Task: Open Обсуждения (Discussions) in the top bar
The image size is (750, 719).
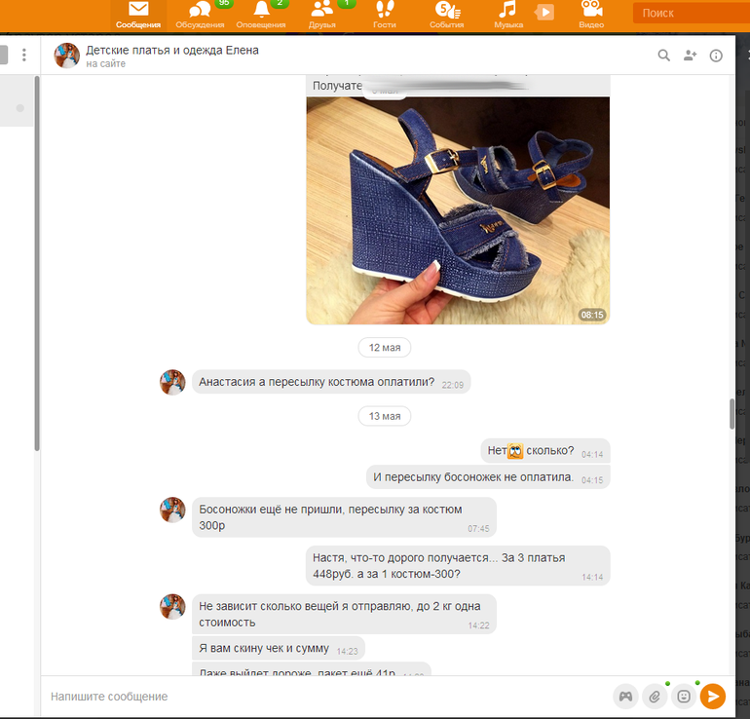Action: (x=200, y=14)
